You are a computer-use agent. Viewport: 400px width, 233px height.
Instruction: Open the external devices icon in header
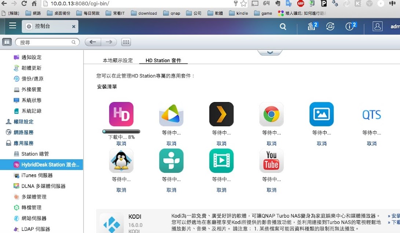(x=330, y=26)
